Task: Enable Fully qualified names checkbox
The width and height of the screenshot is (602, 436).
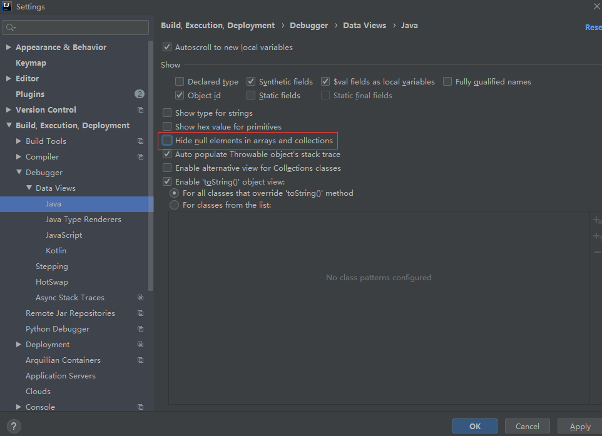Action: point(447,82)
